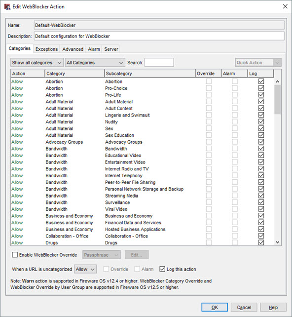Click the Log column header
This screenshot has width=292, height=317.
[x=261, y=74]
